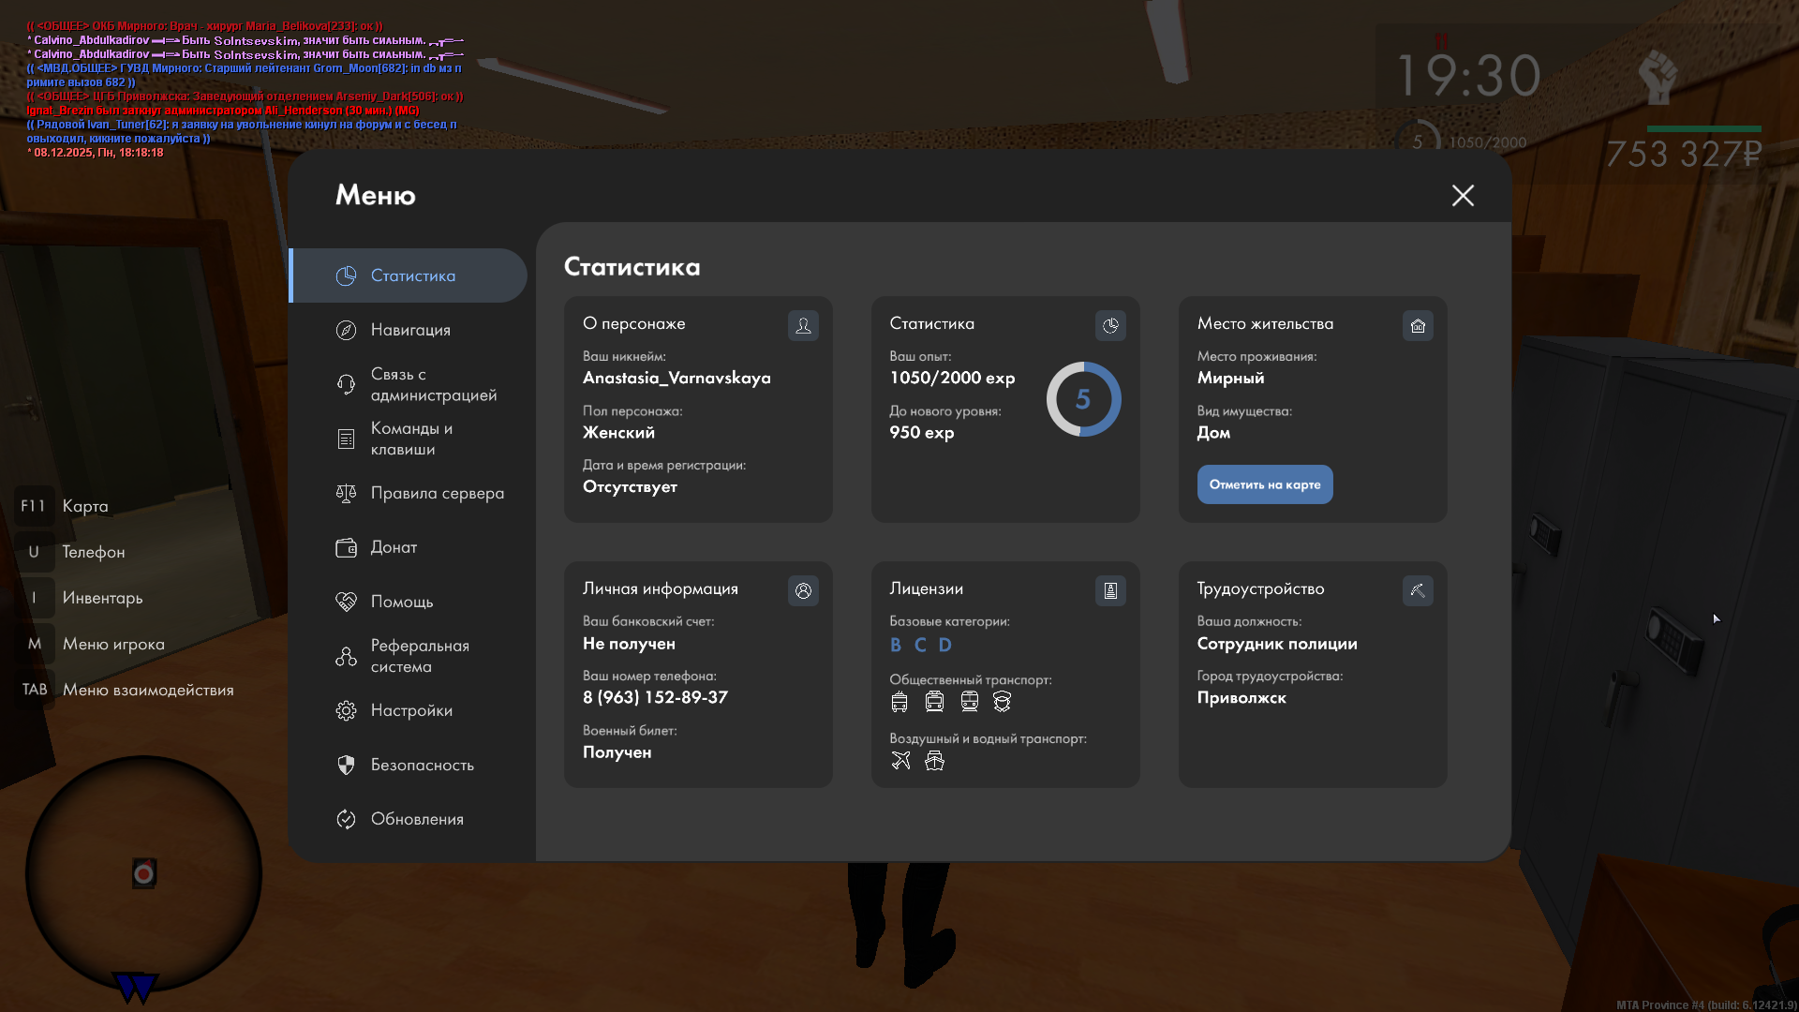
Task: Click the profile icon in О персонаже card
Action: click(x=803, y=325)
